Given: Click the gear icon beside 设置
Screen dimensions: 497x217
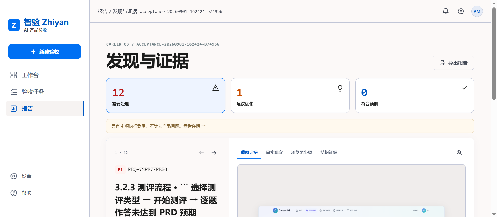Looking at the screenshot, I should pos(14,176).
